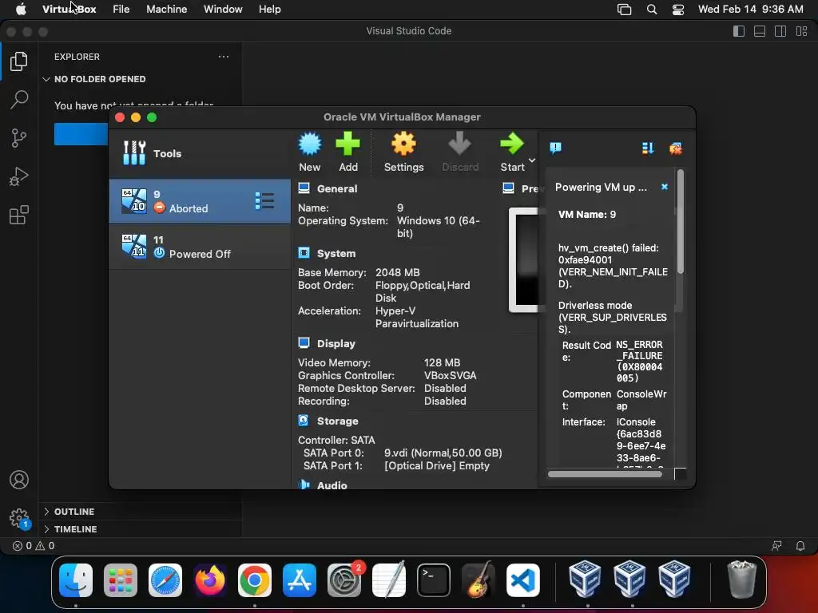Open the File menu
818x613 pixels.
click(121, 9)
